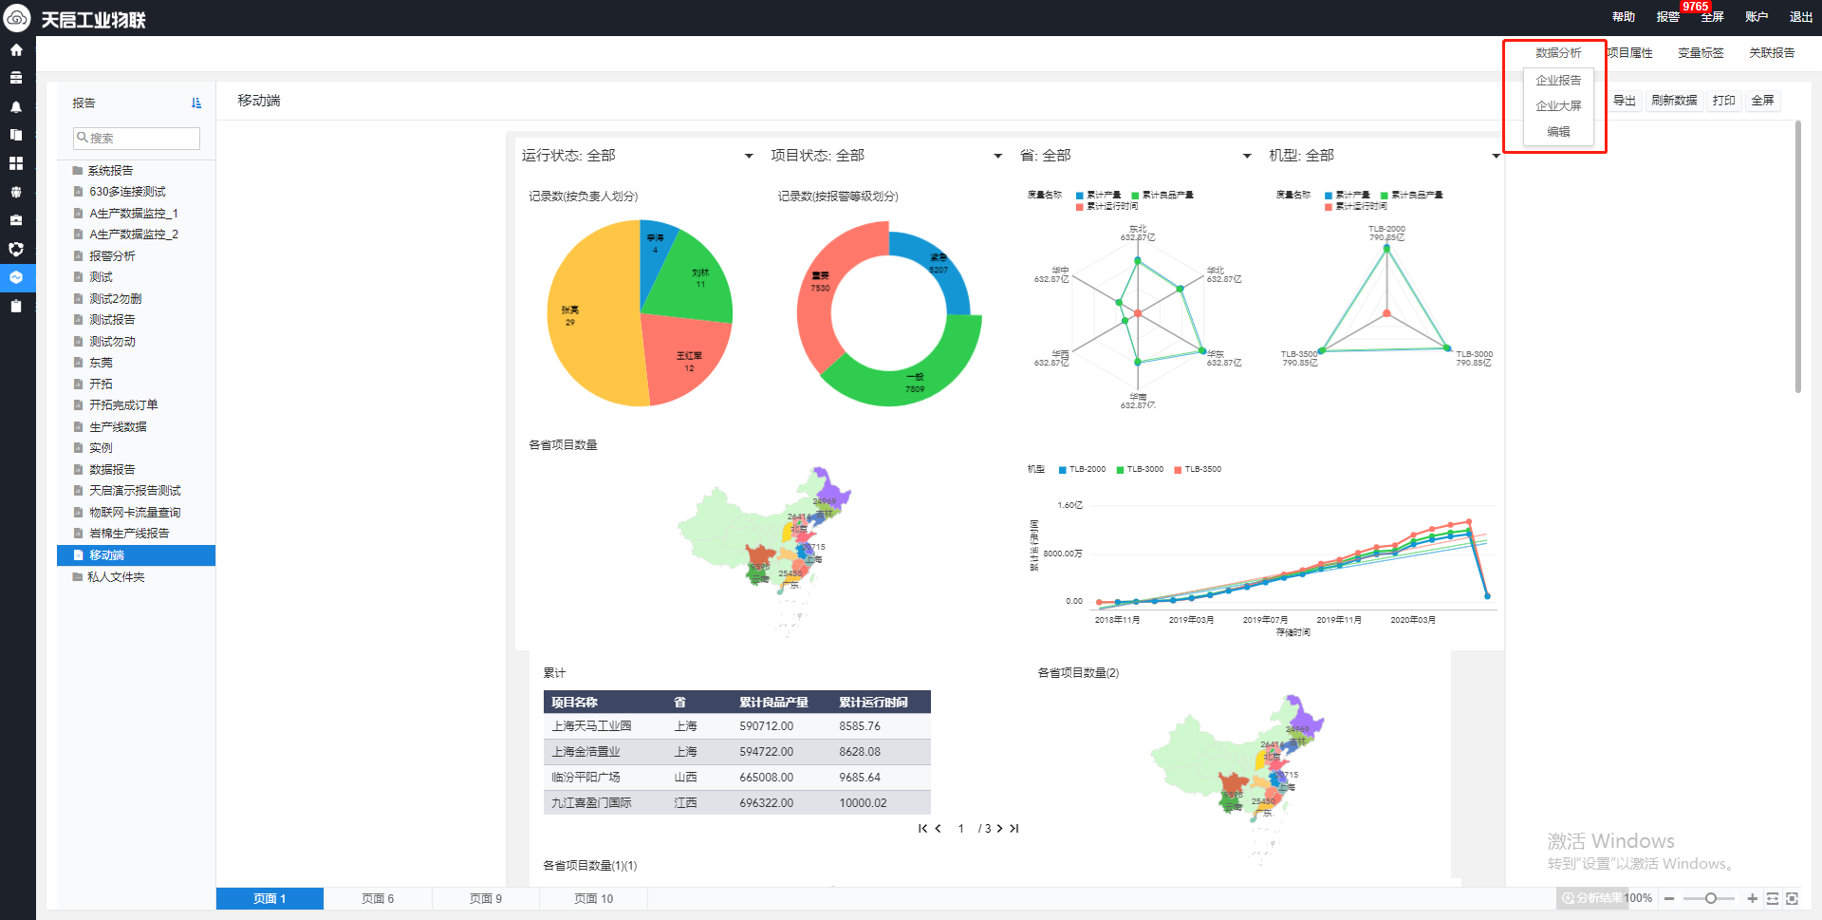Open the briefcase sidebar icon
The height and width of the screenshot is (920, 1822).
coord(16,220)
